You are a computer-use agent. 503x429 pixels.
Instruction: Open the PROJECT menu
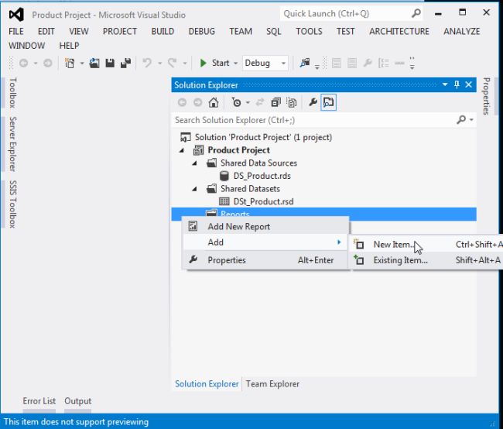tap(120, 31)
